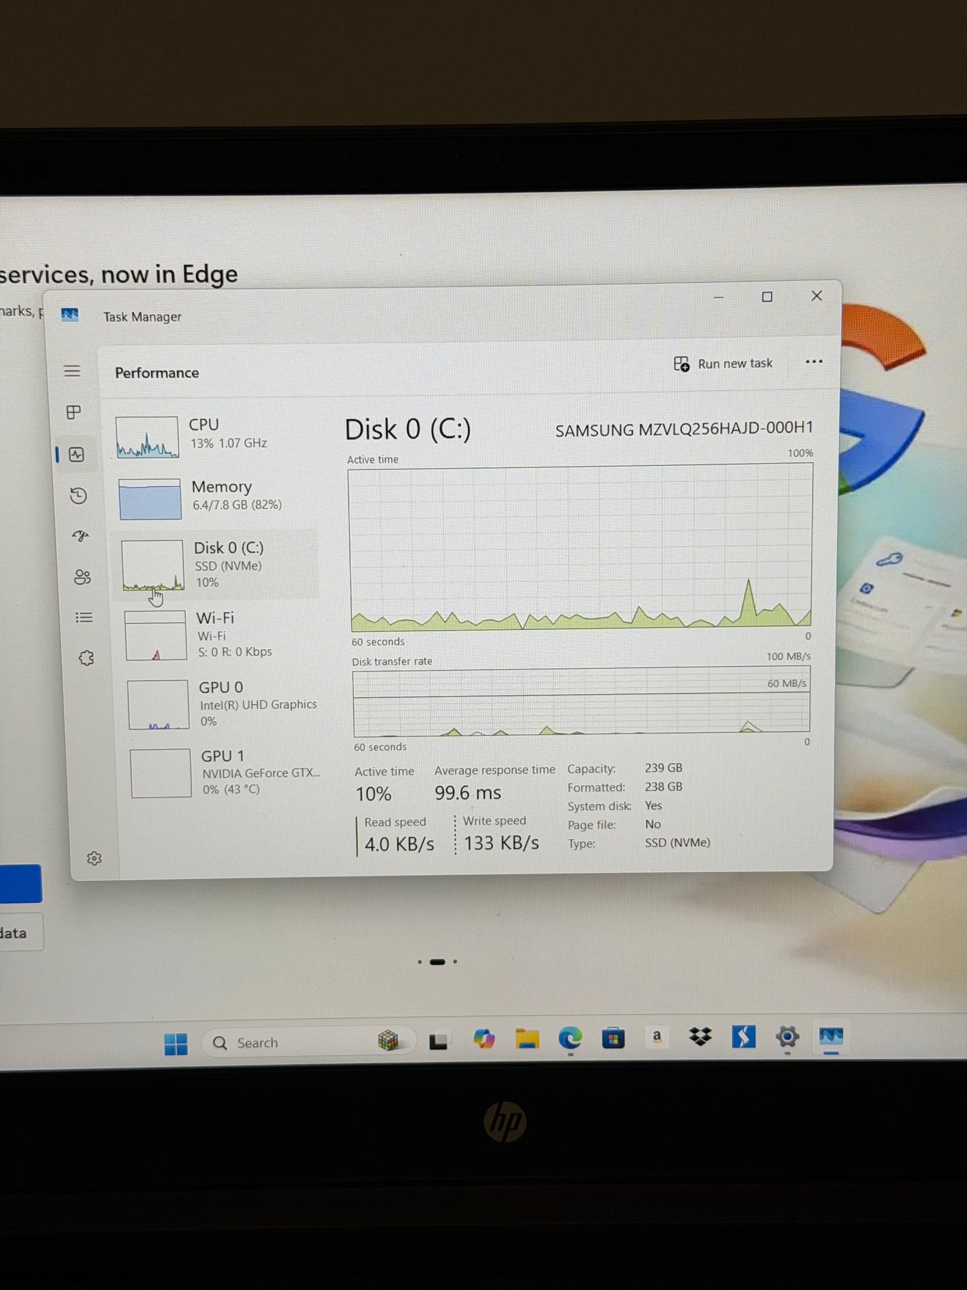The image size is (967, 1290).
Task: Click the Task Manager title bar app icon
Action: 70,315
